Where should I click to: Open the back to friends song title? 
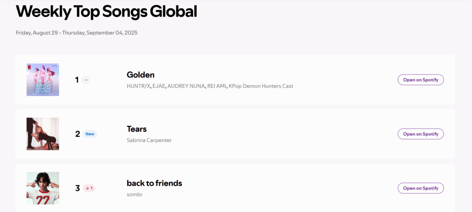tap(154, 183)
